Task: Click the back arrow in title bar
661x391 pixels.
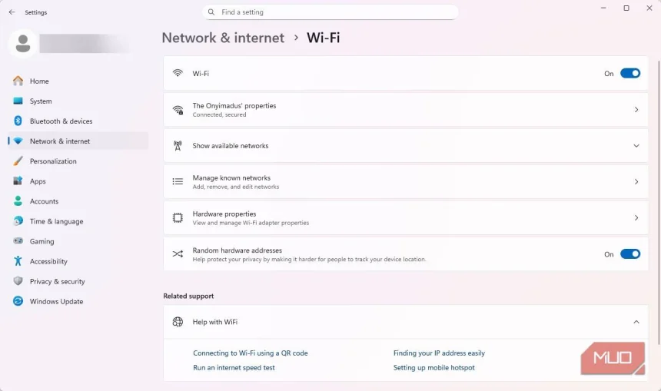Action: click(x=12, y=12)
